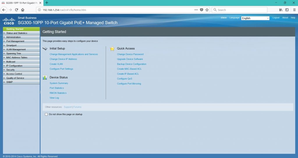Expand the Spanning Tree menu
The width and height of the screenshot is (298, 158).
coord(21,53)
